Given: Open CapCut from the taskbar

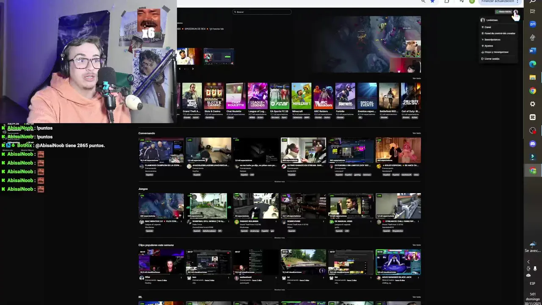Looking at the screenshot, I should pyautogui.click(x=533, y=117).
